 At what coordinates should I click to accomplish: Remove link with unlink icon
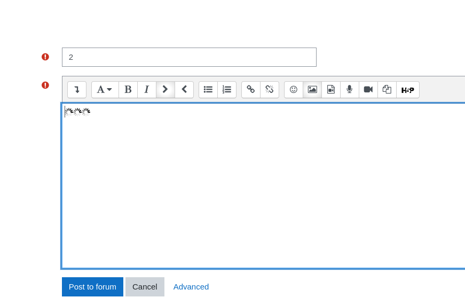pyautogui.click(x=270, y=90)
